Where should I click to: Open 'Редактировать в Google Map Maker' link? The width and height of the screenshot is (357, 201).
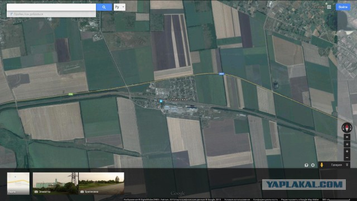[x=300, y=199]
